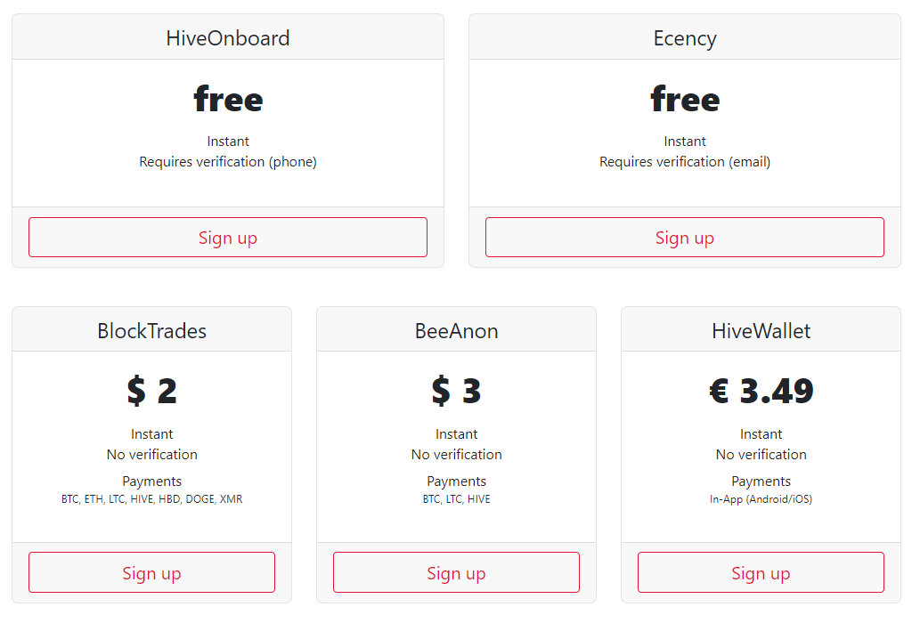
Task: Click Requires verification (phone) text
Action: (x=228, y=162)
